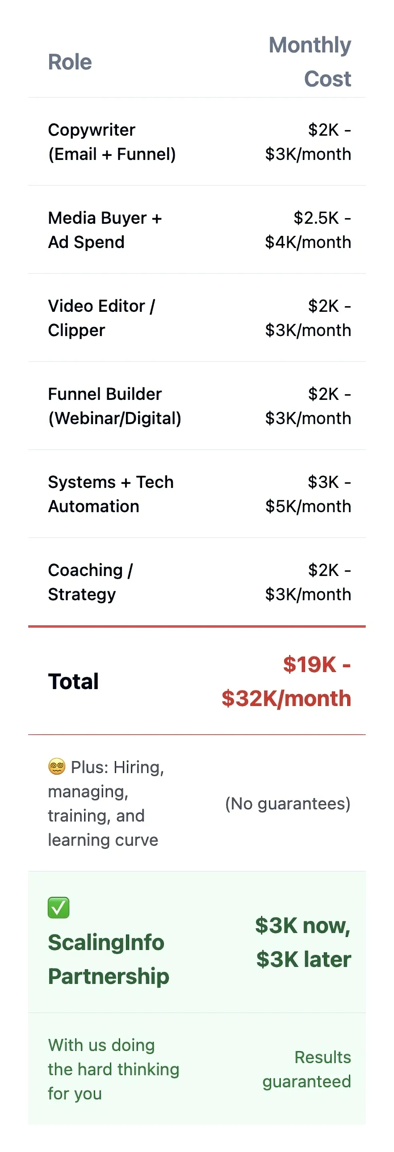Select the Role column header
The image size is (394, 1152).
tap(70, 62)
